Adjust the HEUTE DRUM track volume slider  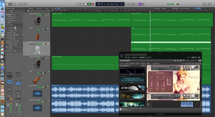coord(41,87)
